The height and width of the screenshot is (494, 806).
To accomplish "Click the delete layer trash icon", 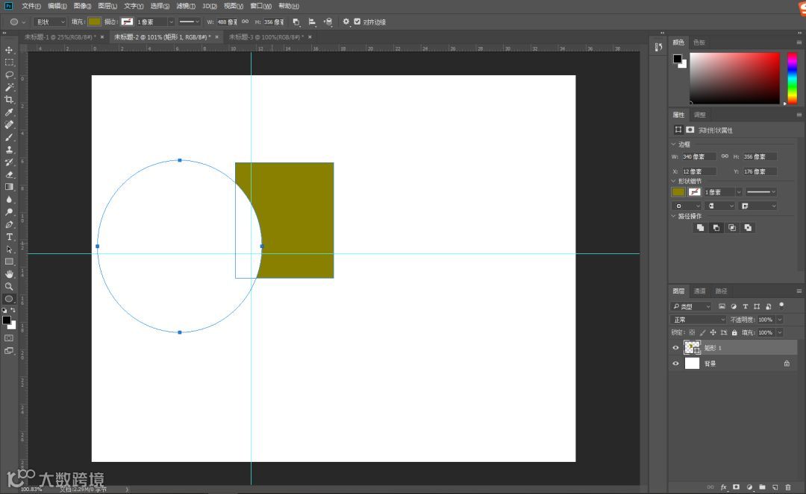I will [787, 487].
